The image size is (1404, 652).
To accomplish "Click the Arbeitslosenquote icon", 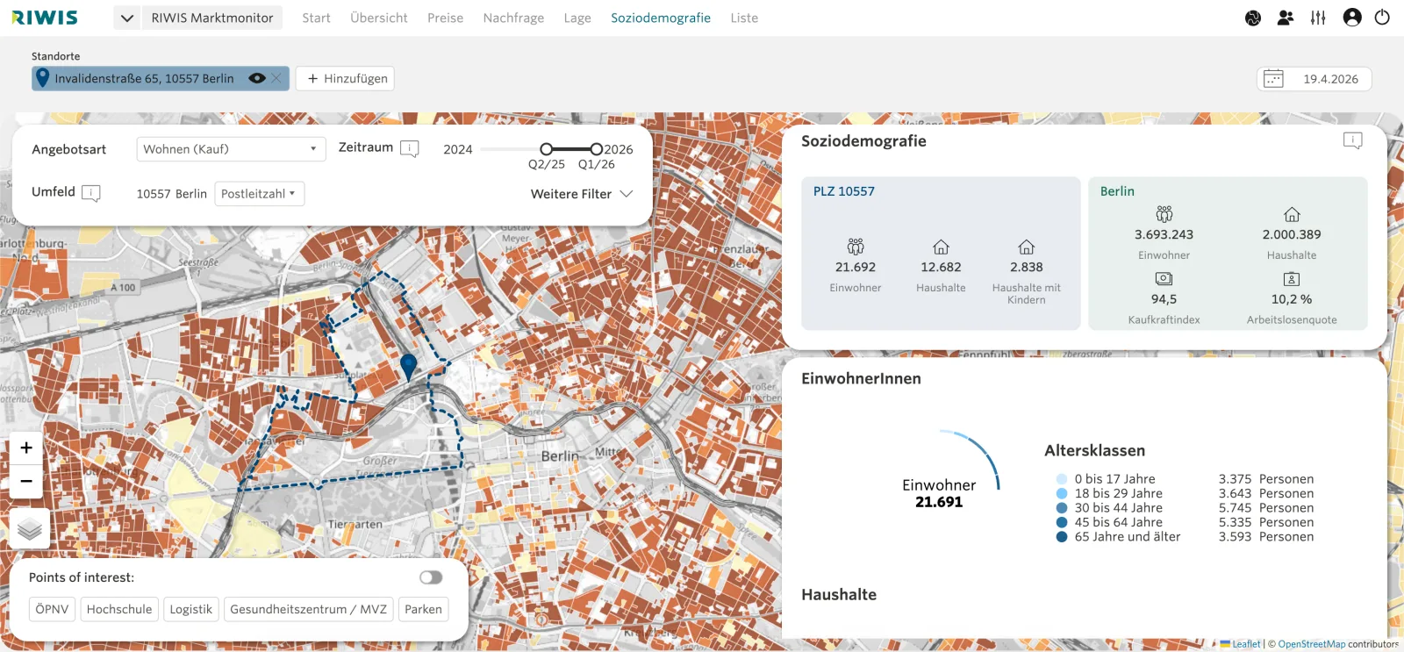I will (x=1292, y=279).
